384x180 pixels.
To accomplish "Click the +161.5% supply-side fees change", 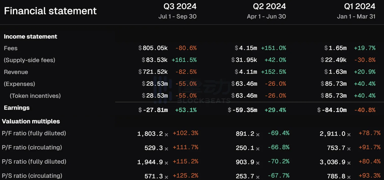I will 184,60.
